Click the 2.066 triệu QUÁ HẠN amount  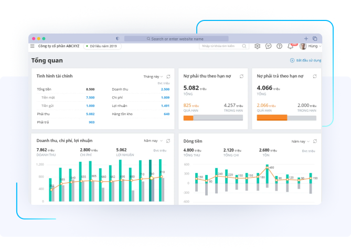click(266, 105)
